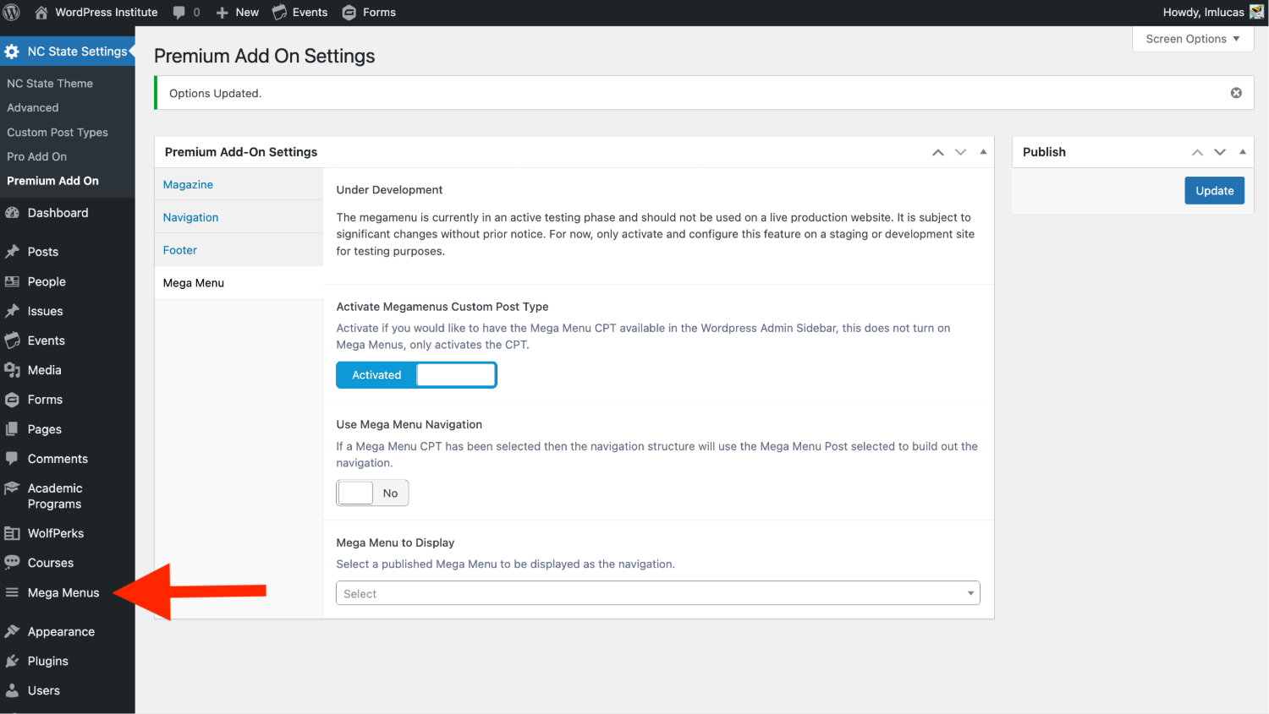Expand Screen Options dropdown

[1192, 39]
